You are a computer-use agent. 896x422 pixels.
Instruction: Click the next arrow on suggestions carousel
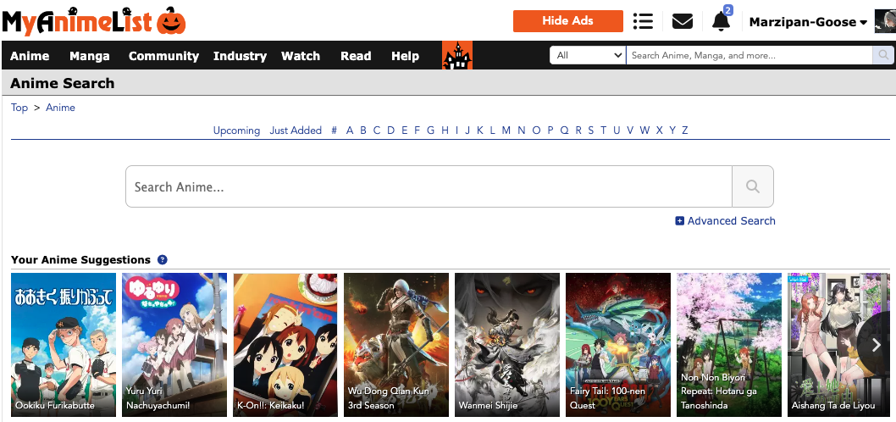[877, 344]
